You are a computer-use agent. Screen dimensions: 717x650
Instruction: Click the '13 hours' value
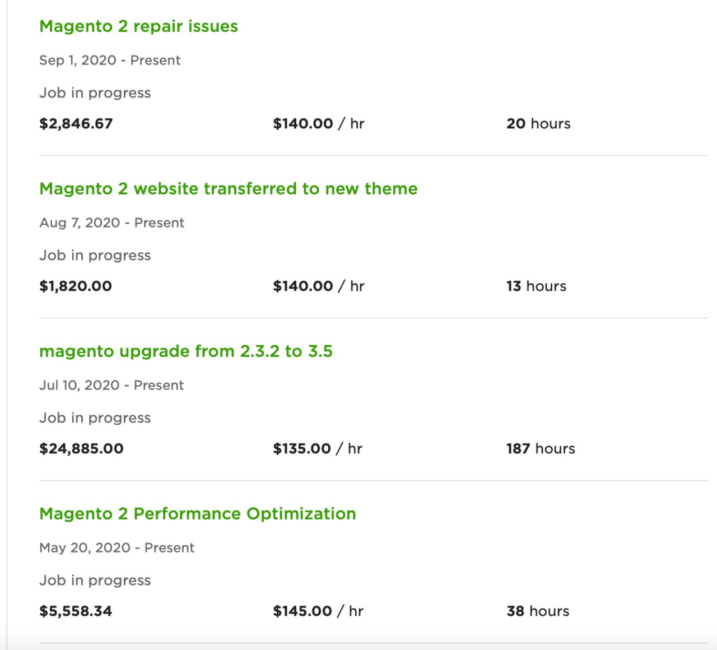click(x=536, y=286)
